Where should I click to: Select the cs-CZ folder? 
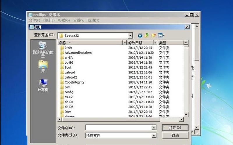[x=66, y=97]
